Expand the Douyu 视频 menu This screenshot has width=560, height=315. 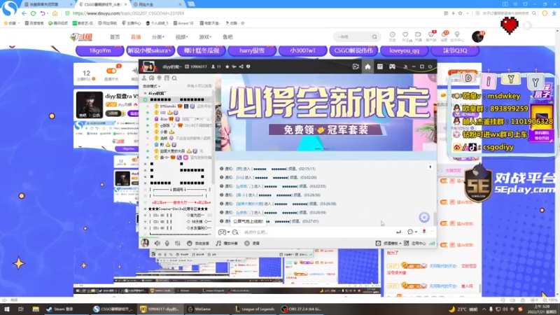[x=181, y=37]
